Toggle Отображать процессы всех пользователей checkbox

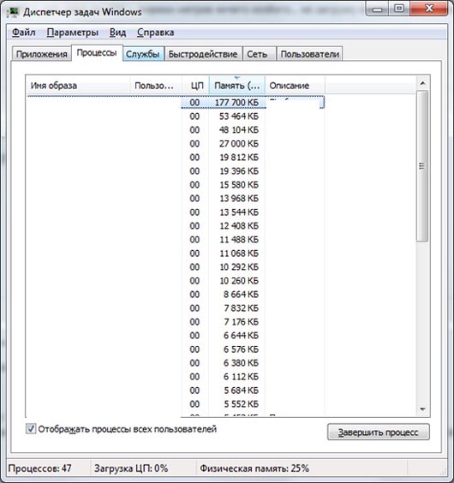pyautogui.click(x=31, y=428)
